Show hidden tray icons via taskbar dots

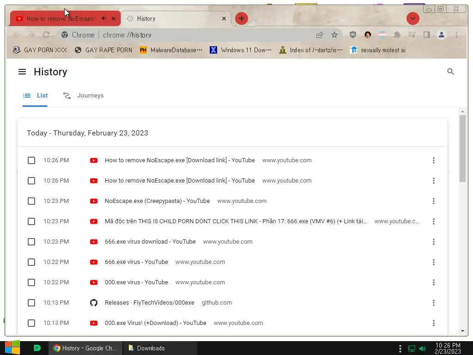(400, 349)
